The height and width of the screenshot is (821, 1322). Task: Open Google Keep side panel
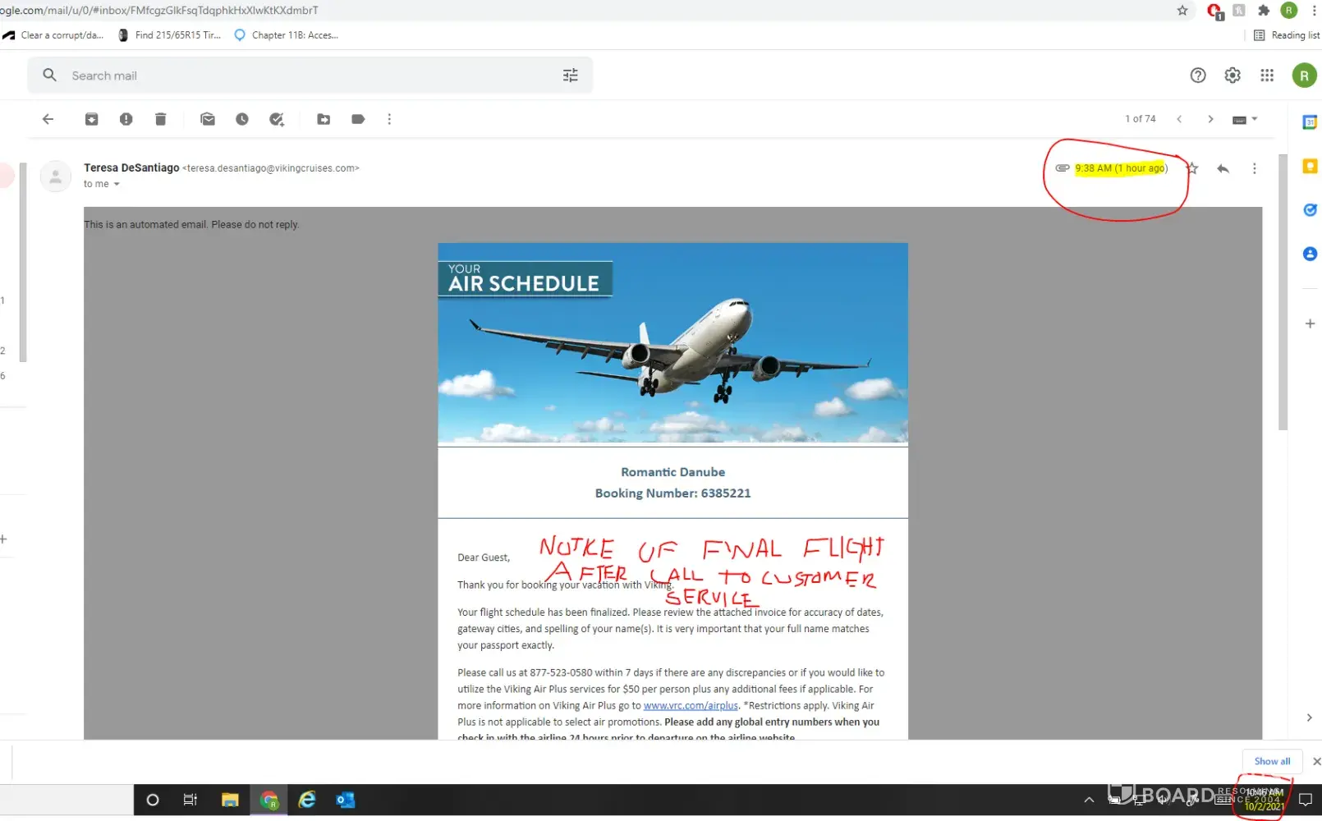[x=1310, y=167]
